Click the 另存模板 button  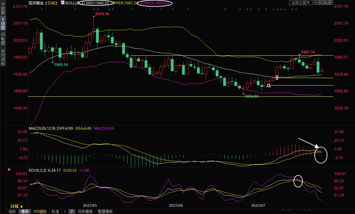(85, 212)
